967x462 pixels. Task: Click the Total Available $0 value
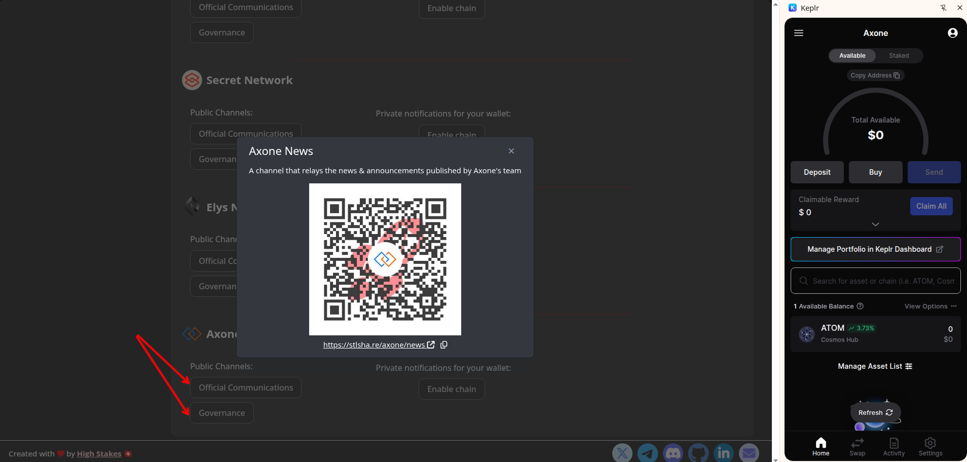point(875,135)
